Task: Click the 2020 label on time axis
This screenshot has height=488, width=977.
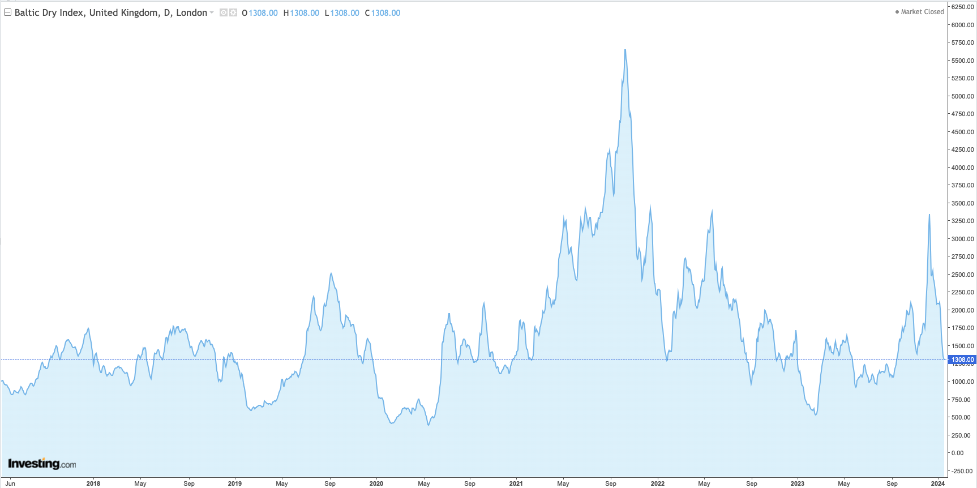Action: tap(376, 483)
